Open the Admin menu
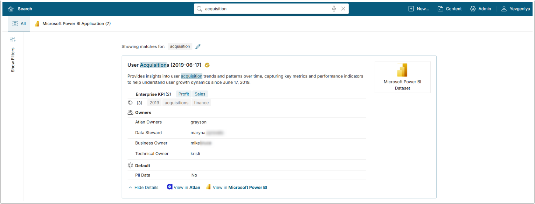This screenshot has width=535, height=204. point(481,9)
